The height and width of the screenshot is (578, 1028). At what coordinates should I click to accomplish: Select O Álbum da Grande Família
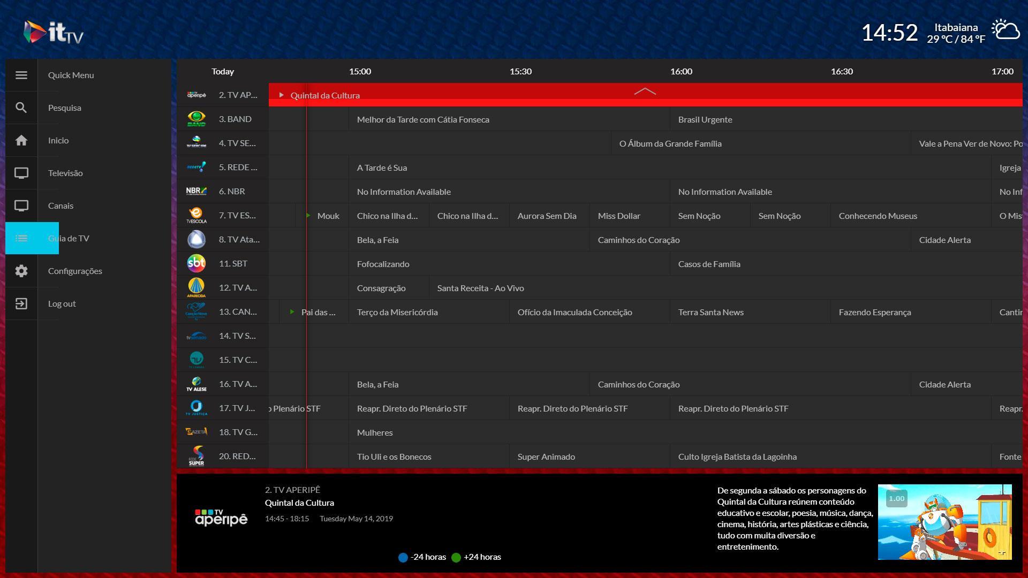[x=761, y=143]
